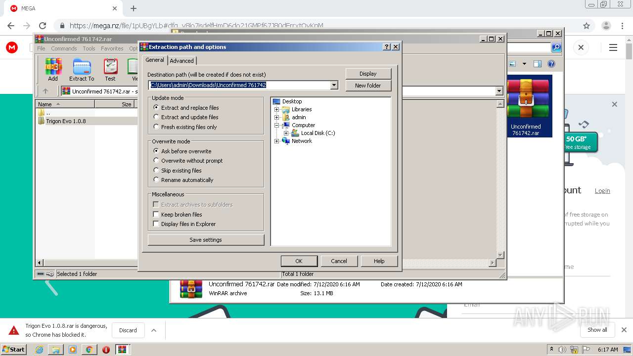Image resolution: width=633 pixels, height=356 pixels.
Task: Click the Test toolbar icon in WinRAR
Action: 110,69
